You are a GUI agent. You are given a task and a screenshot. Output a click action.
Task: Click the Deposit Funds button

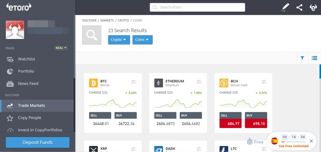pos(38,142)
